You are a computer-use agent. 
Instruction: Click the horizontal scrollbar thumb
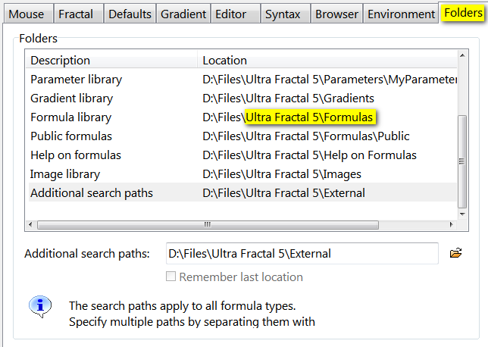(x=208, y=225)
